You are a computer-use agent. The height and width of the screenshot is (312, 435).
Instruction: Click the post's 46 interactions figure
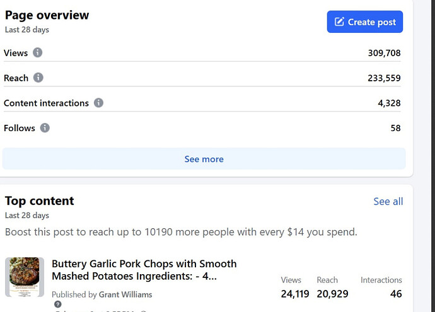(x=396, y=294)
